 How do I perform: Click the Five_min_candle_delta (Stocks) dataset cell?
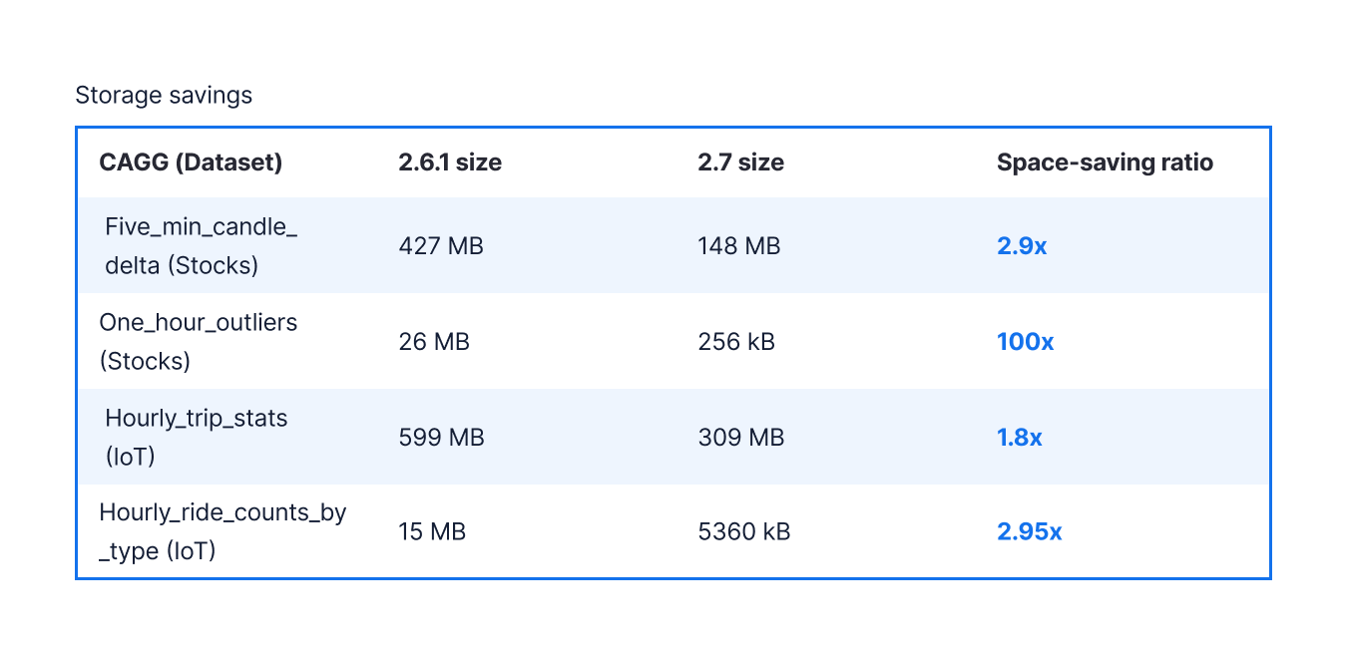pyautogui.click(x=201, y=245)
